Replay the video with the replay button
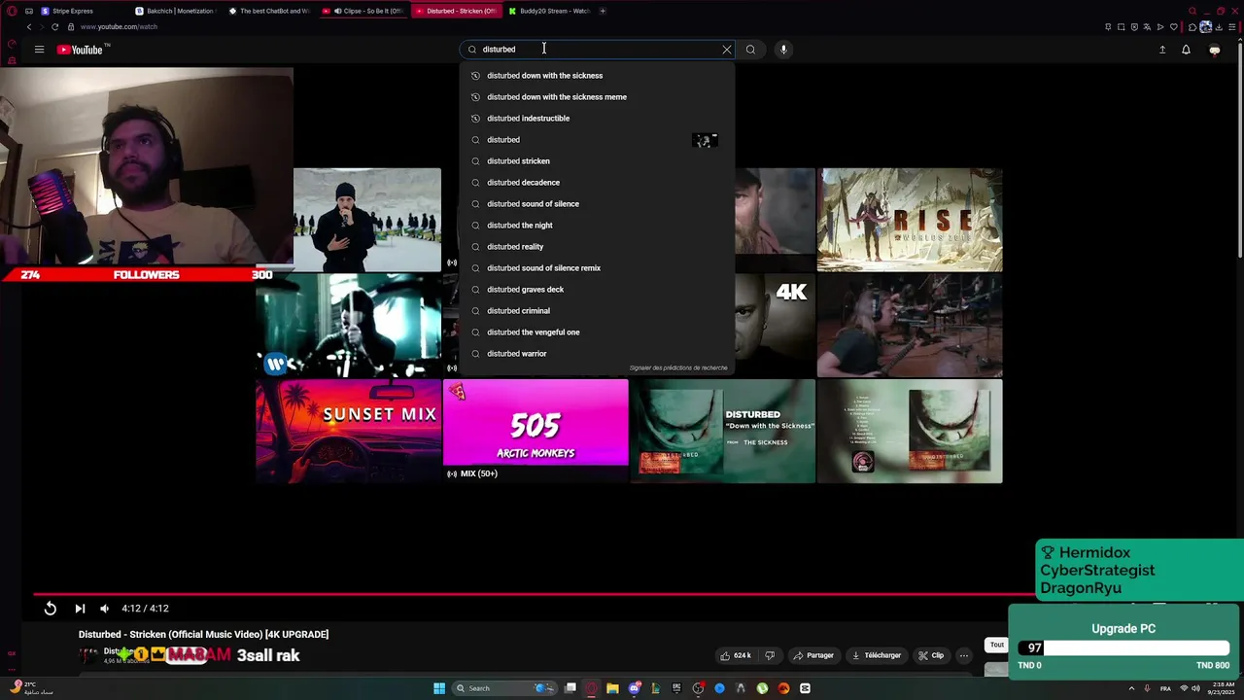Image resolution: width=1244 pixels, height=700 pixels. point(51,609)
